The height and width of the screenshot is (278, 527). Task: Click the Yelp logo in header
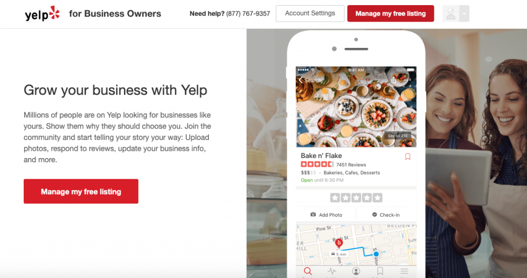42,14
